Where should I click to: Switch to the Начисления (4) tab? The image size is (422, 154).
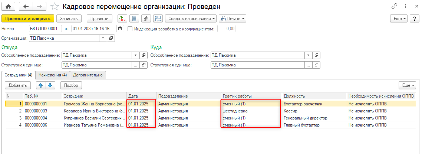(53, 75)
